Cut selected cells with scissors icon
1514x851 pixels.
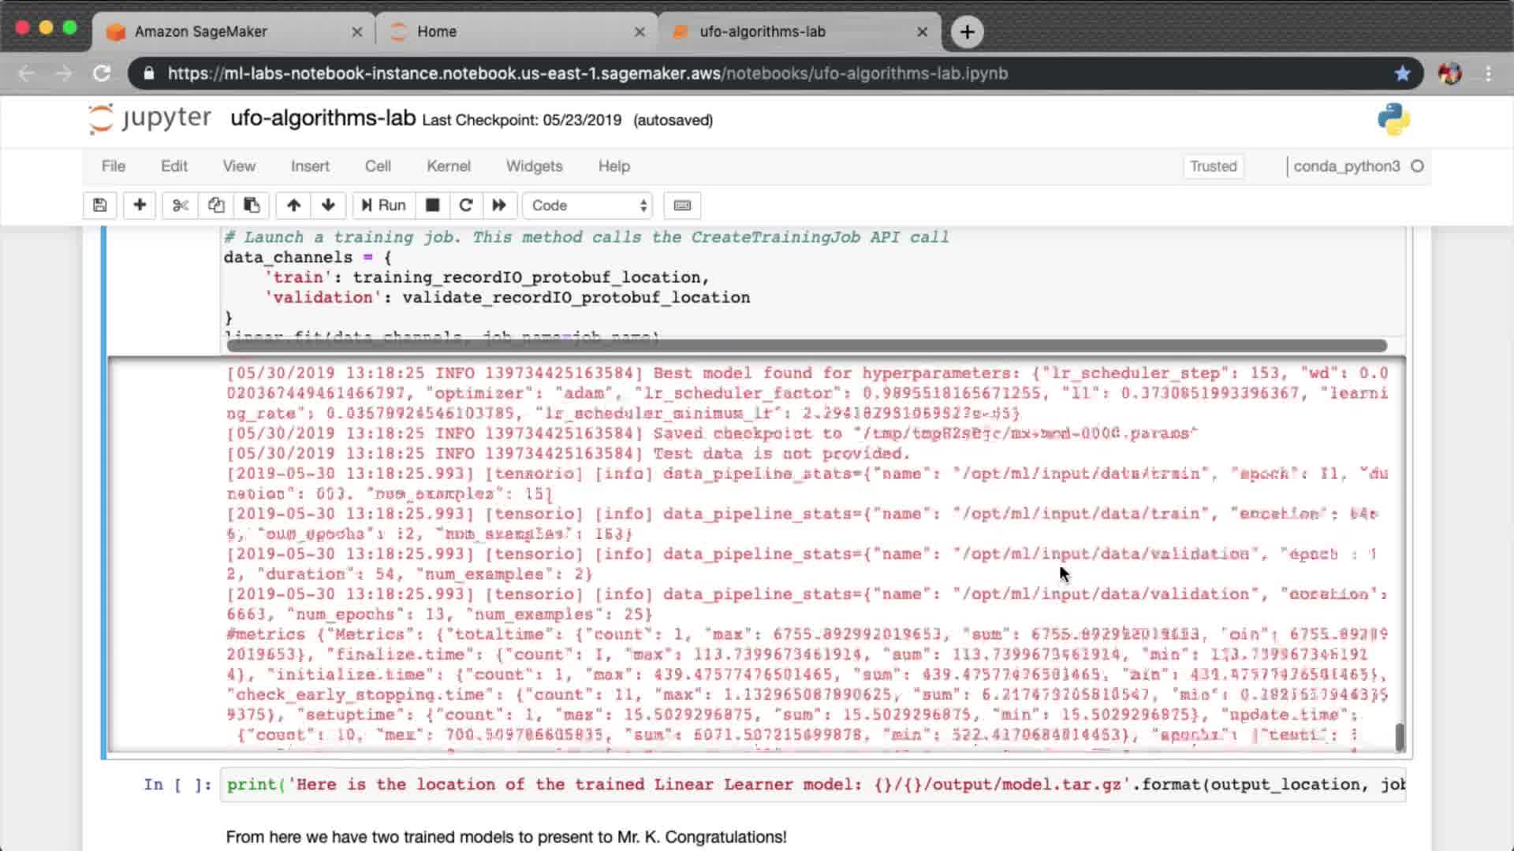click(x=181, y=206)
